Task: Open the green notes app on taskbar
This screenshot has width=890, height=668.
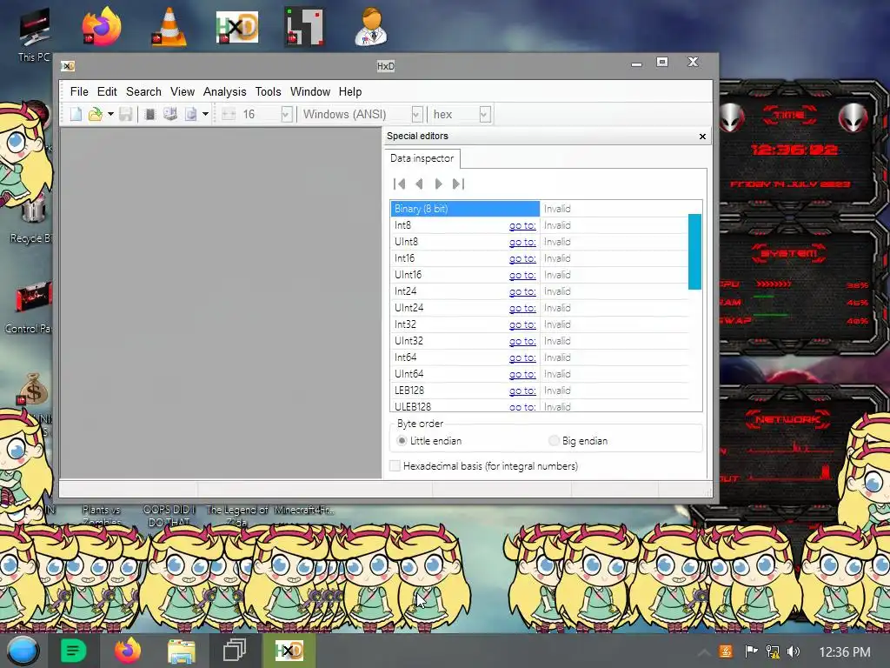Action: pyautogui.click(x=73, y=651)
